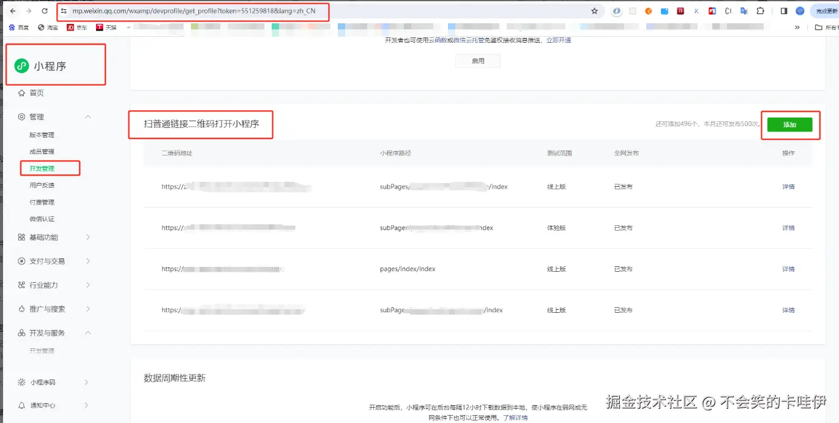839x423 pixels.
Task: Expand the 基础功能 sidebar section
Action: 88,237
